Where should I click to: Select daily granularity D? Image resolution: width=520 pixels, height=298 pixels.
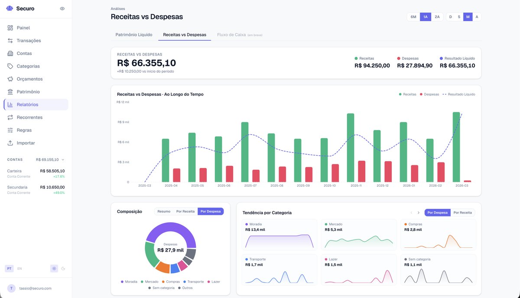(450, 17)
